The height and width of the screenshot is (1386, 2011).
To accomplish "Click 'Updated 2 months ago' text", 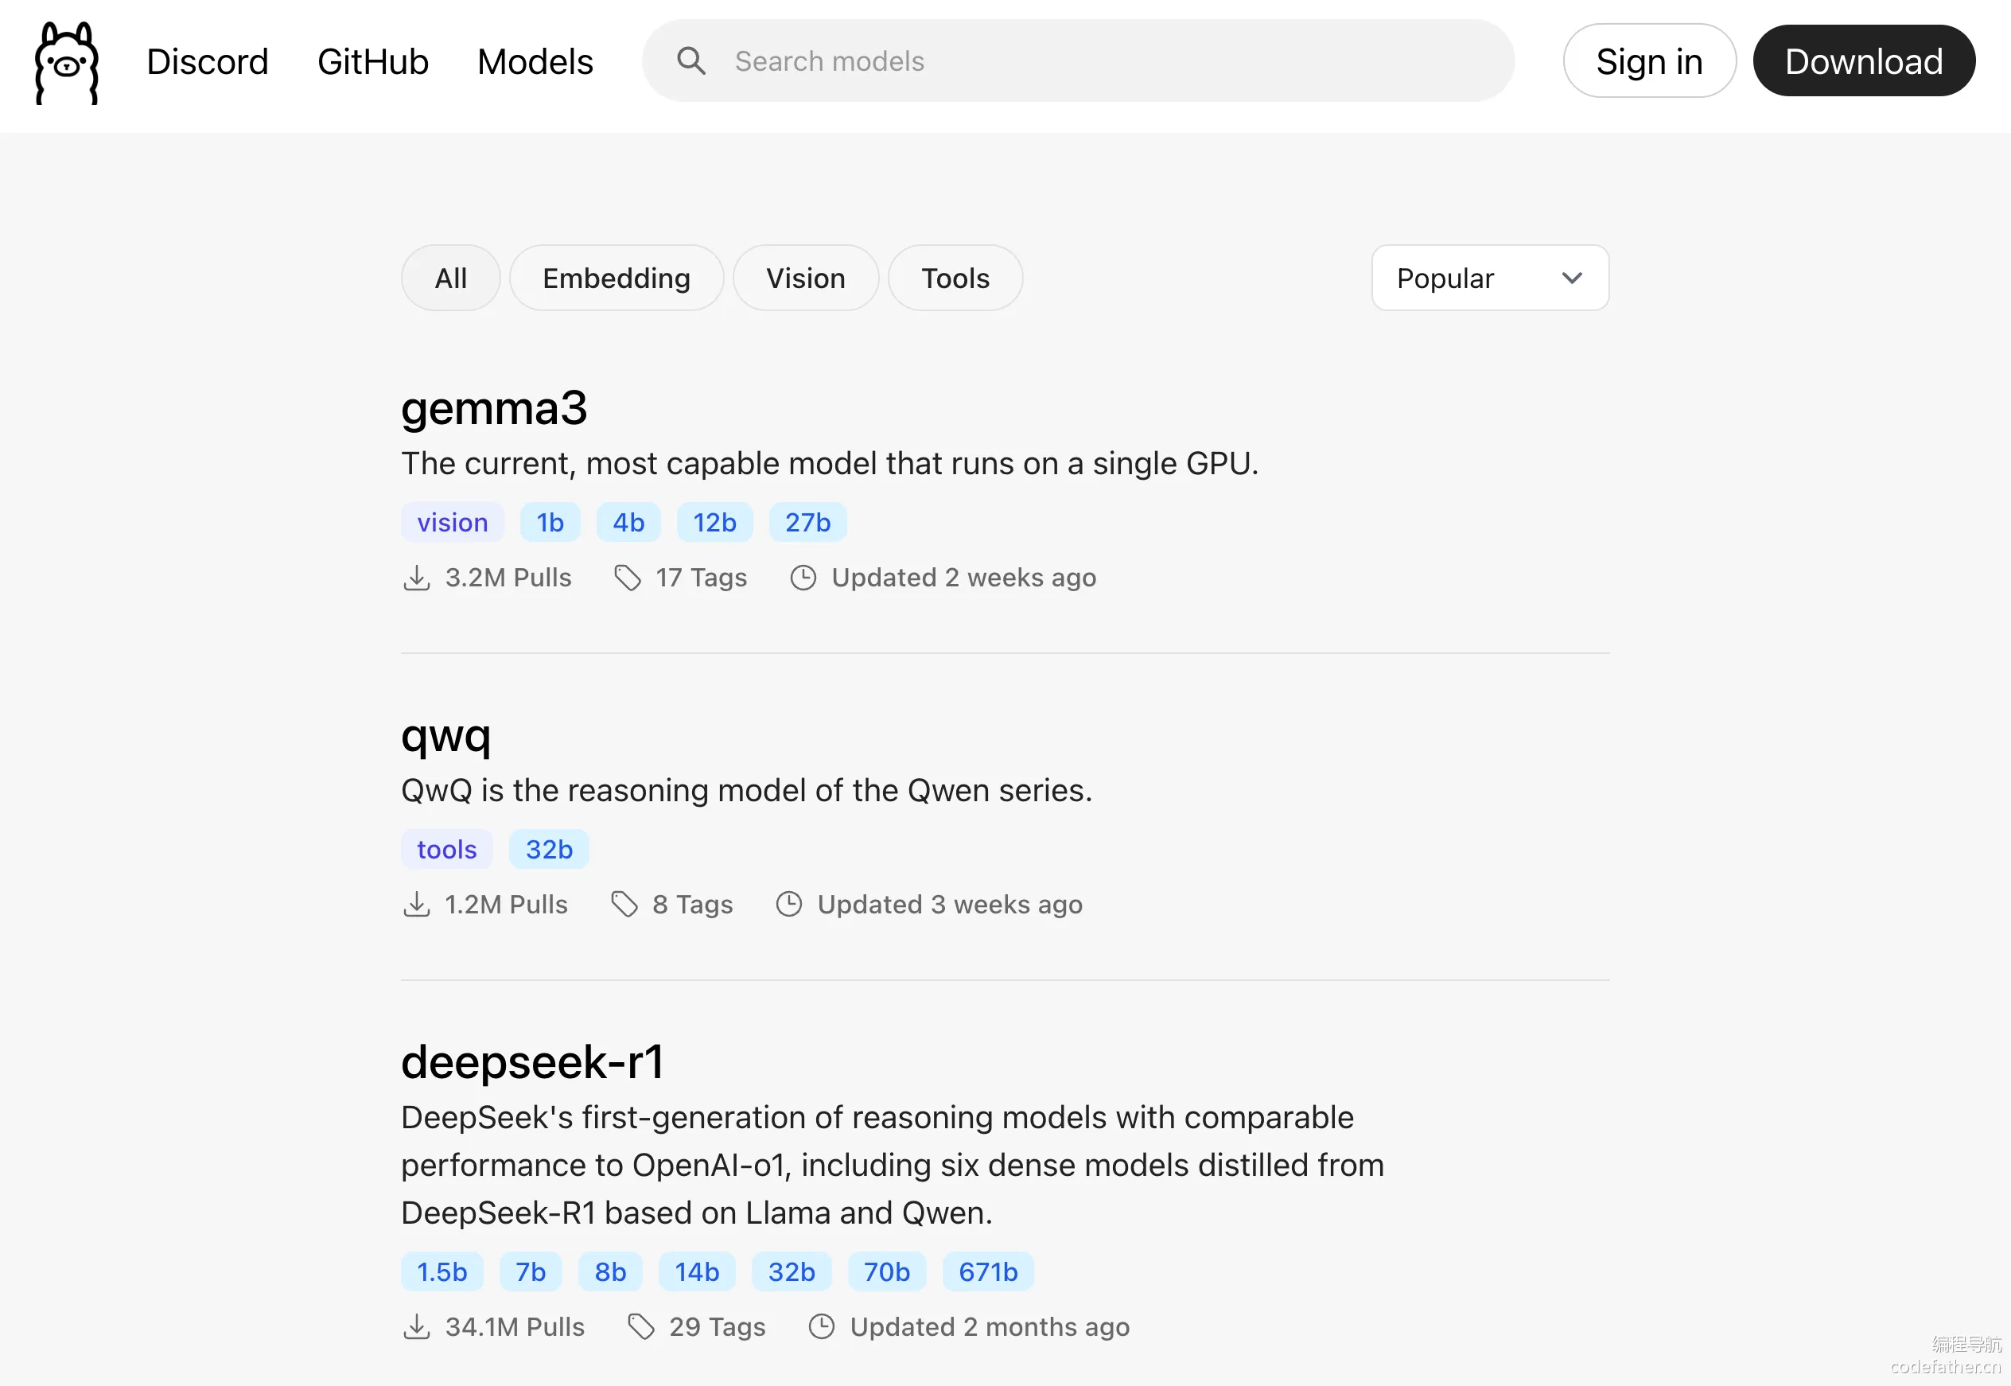I will 990,1326.
